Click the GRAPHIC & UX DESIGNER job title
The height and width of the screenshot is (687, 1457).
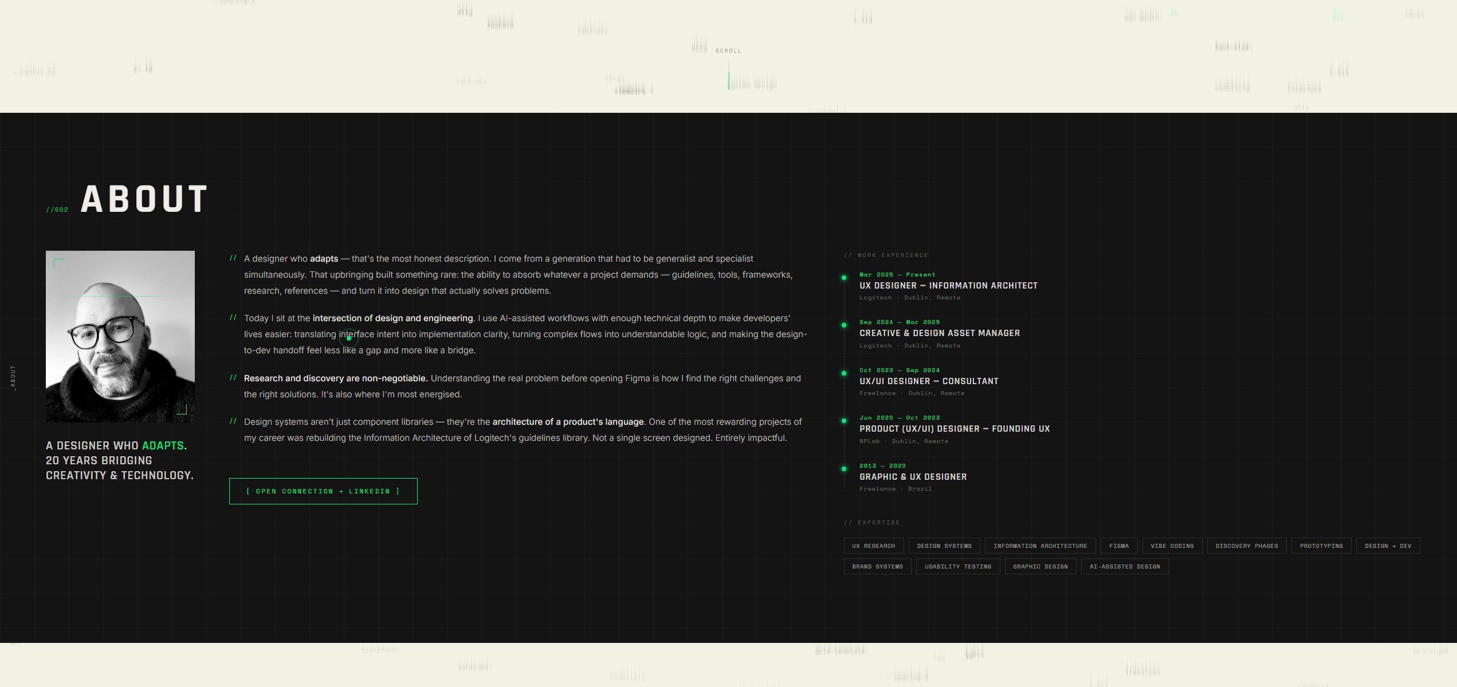click(912, 476)
